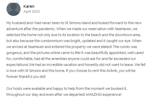Viewport: 149px width, 100px height.
Task: Click the reviewer name Karen
Action: [29, 6]
